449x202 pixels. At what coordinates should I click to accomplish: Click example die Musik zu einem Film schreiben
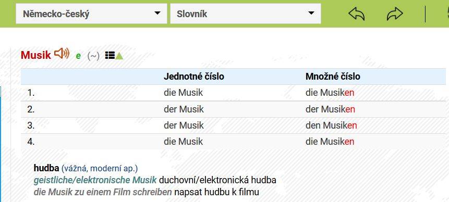(103, 192)
